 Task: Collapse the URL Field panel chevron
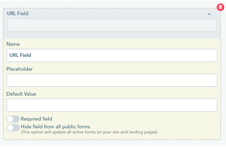point(209,14)
